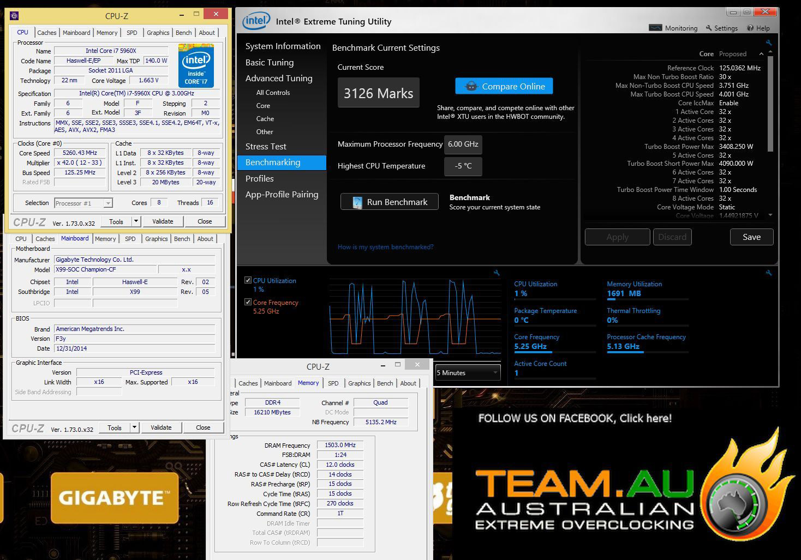Switch to Mainboard tab in top CPU-Z
The width and height of the screenshot is (801, 560).
click(x=76, y=33)
